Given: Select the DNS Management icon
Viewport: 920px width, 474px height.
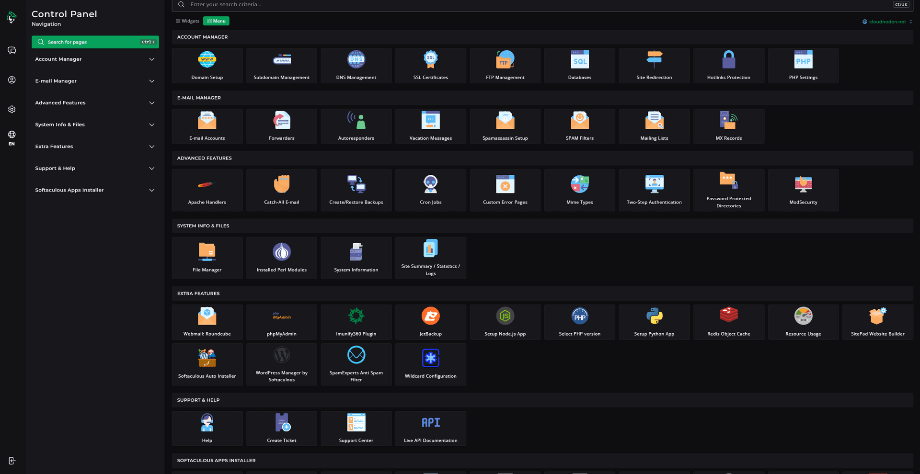Looking at the screenshot, I should [x=356, y=65].
